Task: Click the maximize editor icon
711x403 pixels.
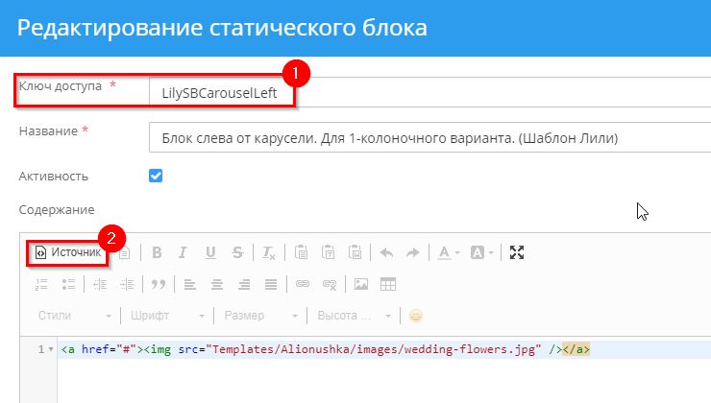Action: [517, 253]
